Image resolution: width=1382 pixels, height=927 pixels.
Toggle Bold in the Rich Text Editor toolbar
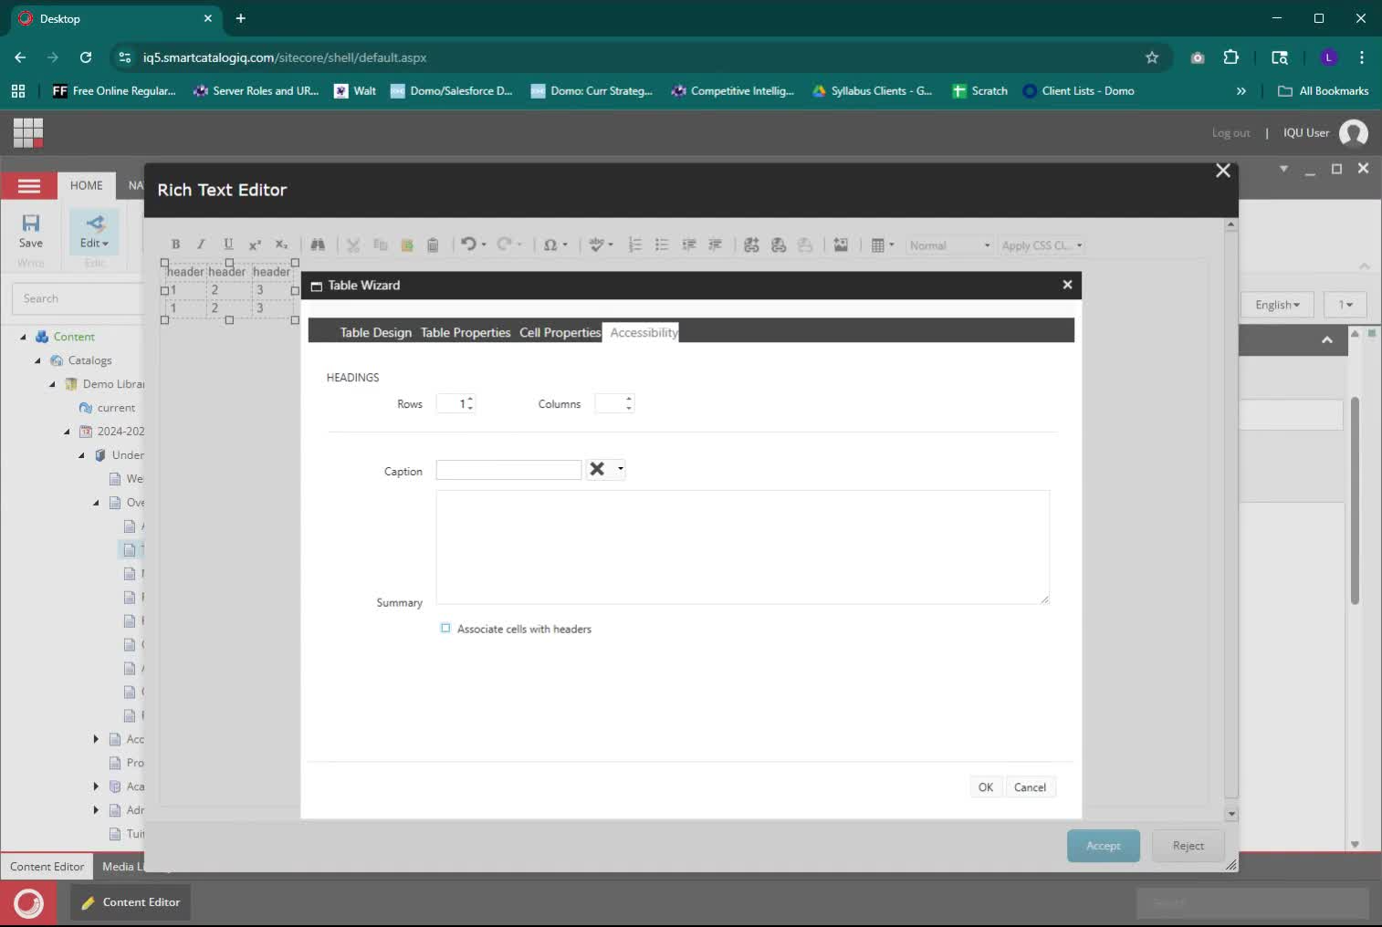point(175,245)
